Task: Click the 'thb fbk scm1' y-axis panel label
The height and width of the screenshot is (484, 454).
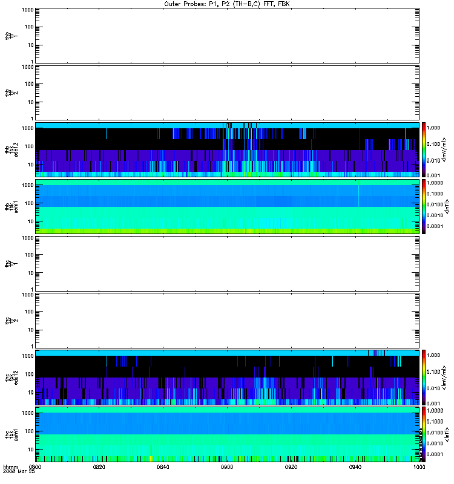Action: tap(11, 206)
